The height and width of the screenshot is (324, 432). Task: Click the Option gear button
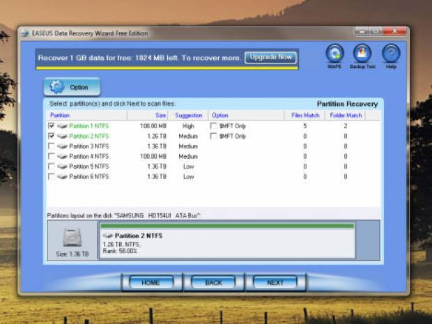click(x=72, y=87)
